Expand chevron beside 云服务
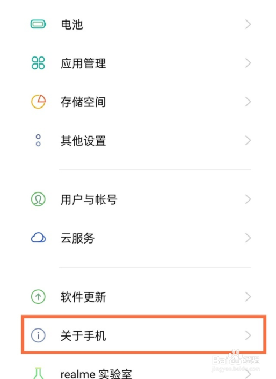This screenshot has width=276, height=379. tap(248, 238)
